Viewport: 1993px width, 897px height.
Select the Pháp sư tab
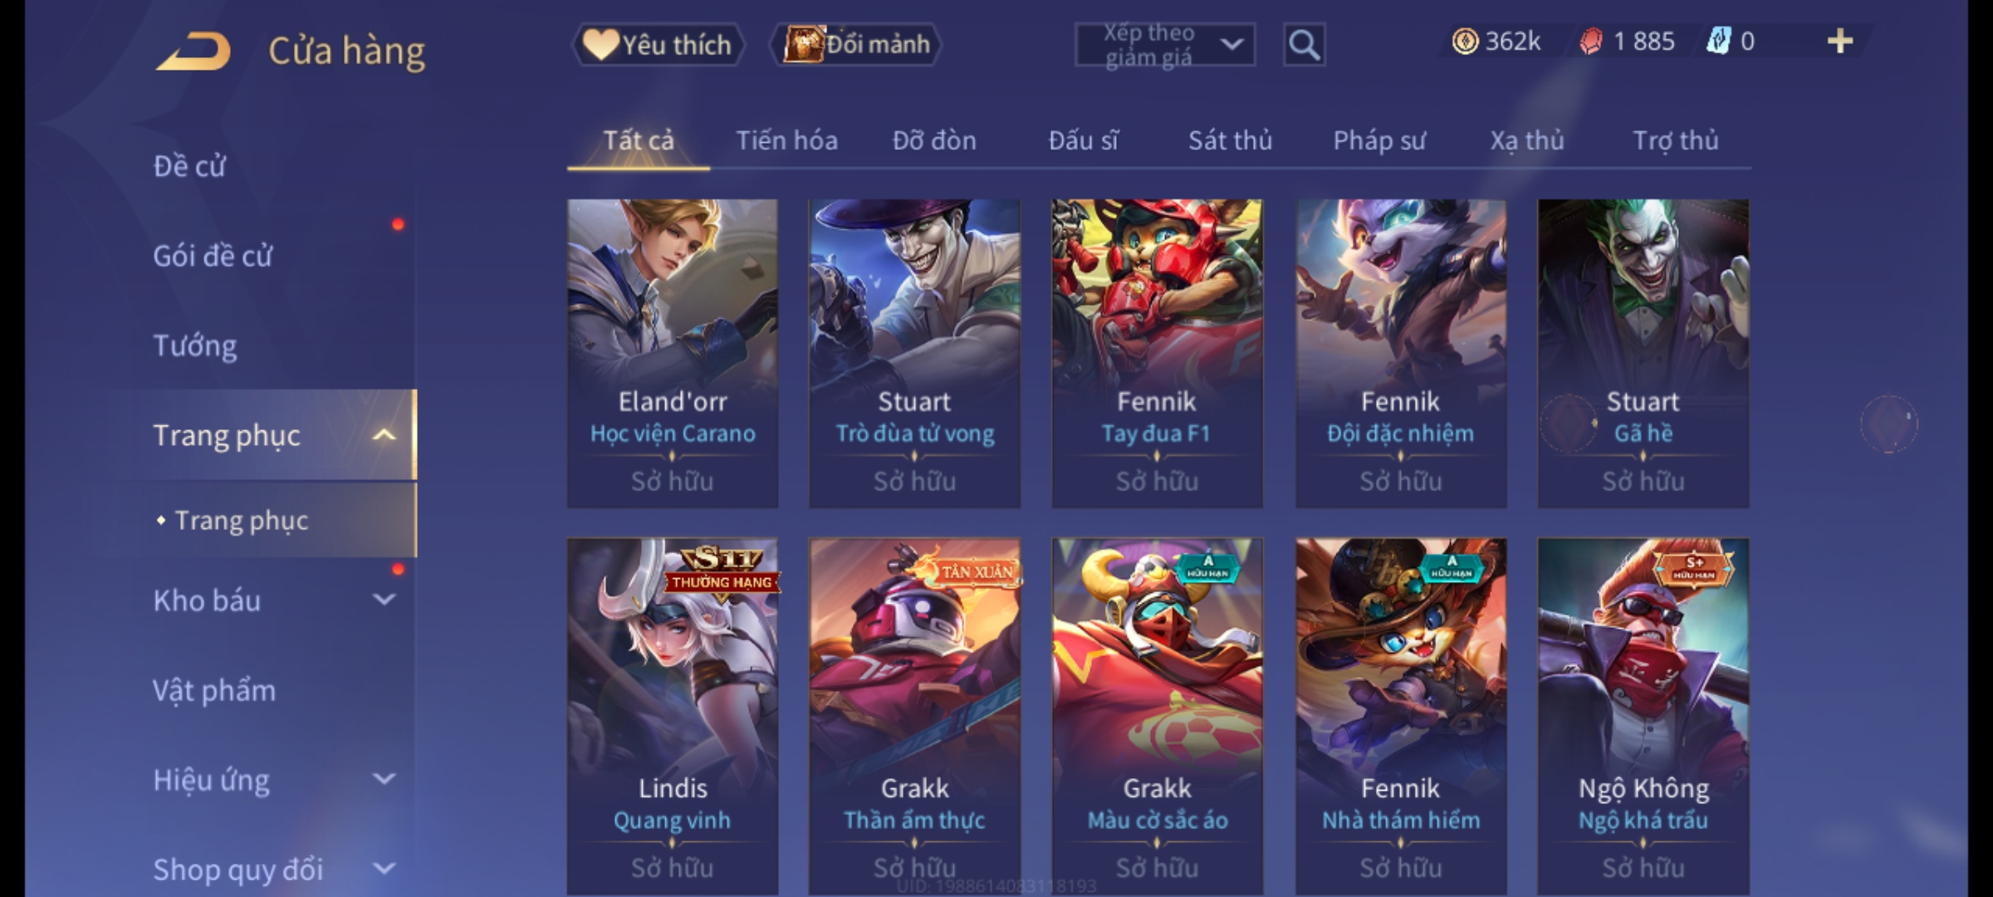1379,140
